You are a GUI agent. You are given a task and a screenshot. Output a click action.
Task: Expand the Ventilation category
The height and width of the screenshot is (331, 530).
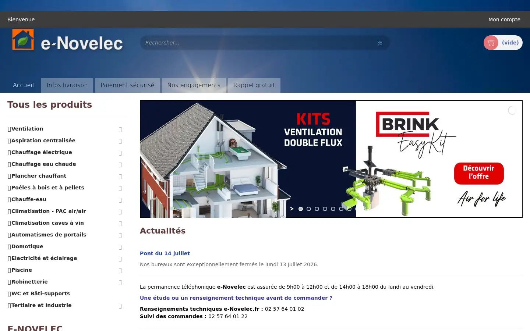120,129
